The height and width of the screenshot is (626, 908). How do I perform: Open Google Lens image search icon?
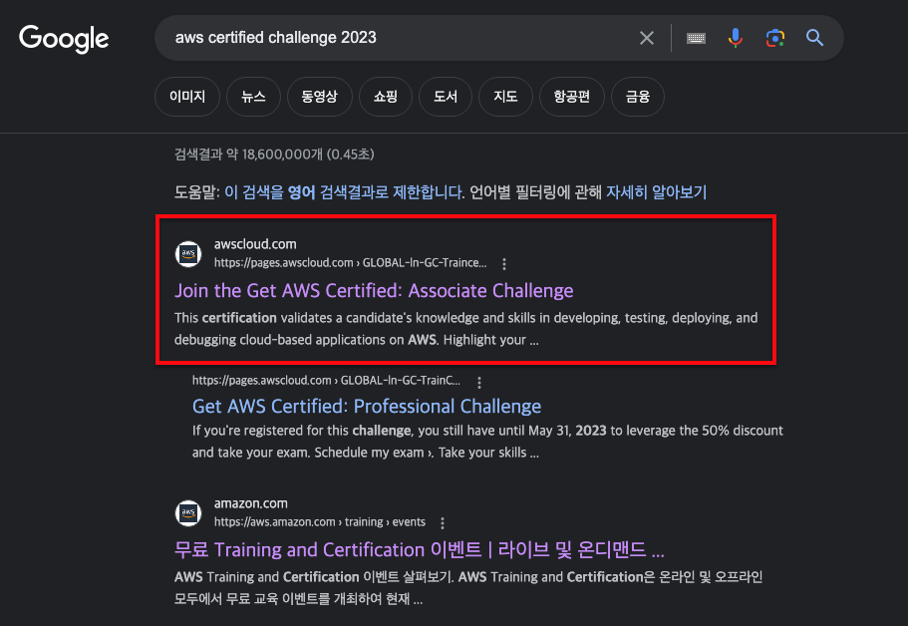774,38
